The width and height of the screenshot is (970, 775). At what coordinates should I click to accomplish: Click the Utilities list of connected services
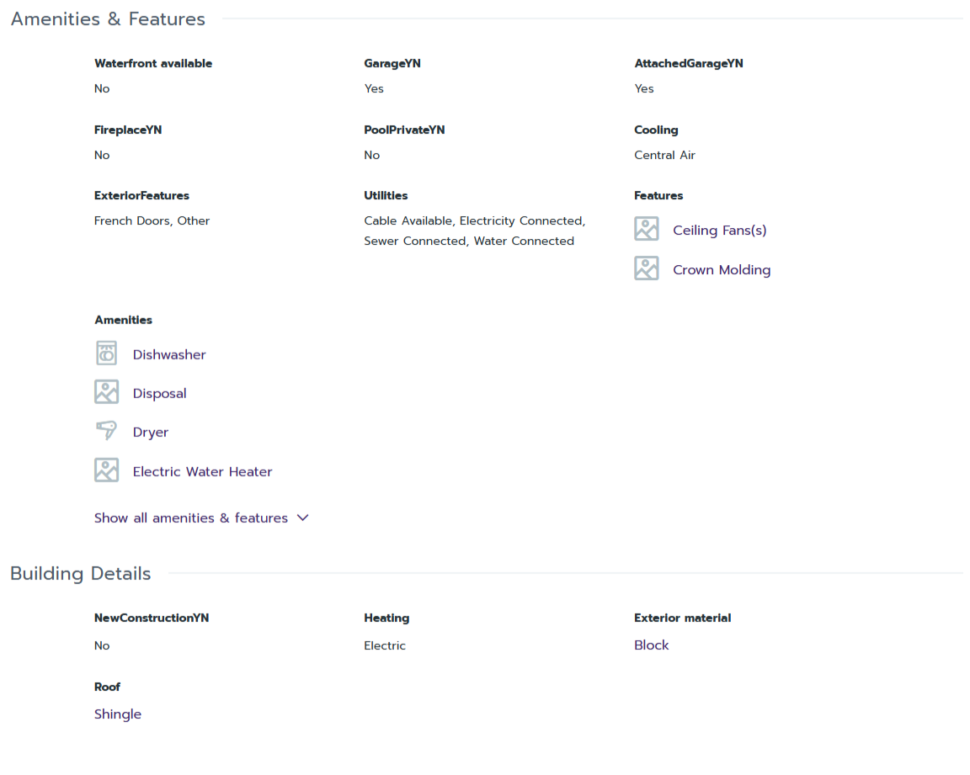[x=474, y=231]
